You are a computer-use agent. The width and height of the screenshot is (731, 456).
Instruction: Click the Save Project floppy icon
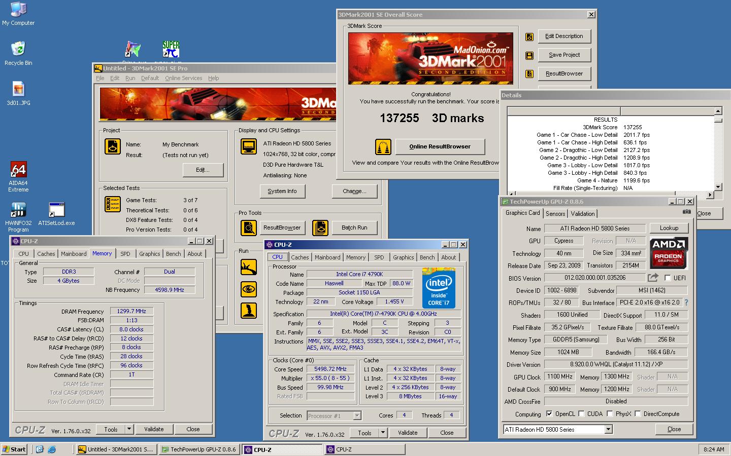pos(529,55)
